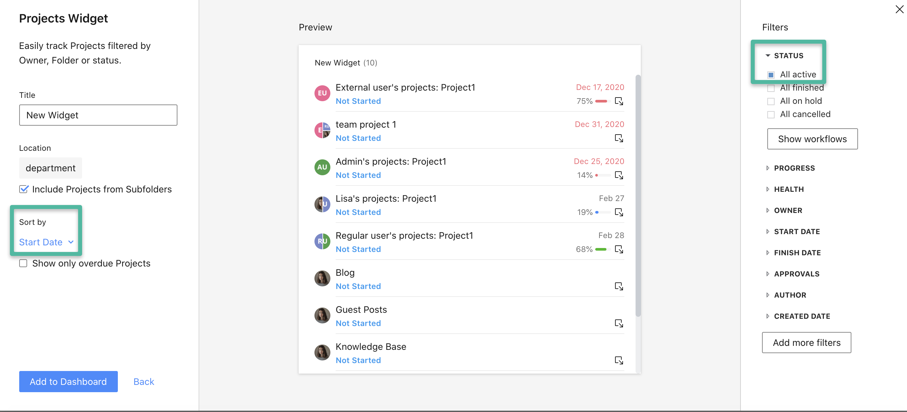Click the Add to Dashboard button
The image size is (907, 412).
click(x=68, y=381)
